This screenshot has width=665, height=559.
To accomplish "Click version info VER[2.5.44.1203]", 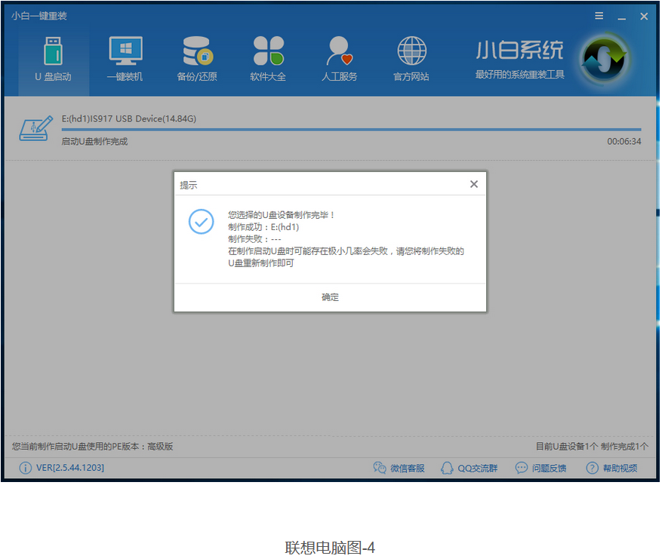I will point(69,468).
